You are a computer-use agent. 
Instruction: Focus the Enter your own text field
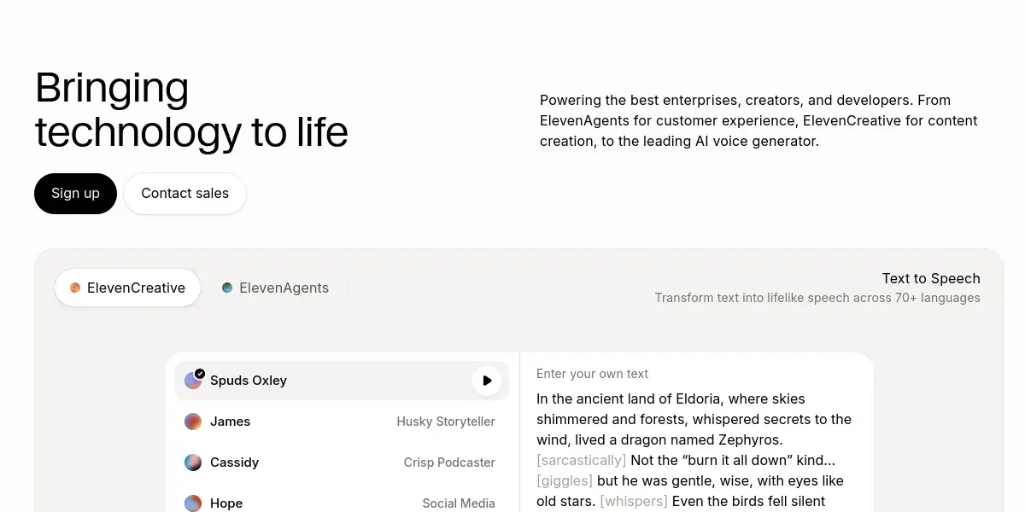696,432
